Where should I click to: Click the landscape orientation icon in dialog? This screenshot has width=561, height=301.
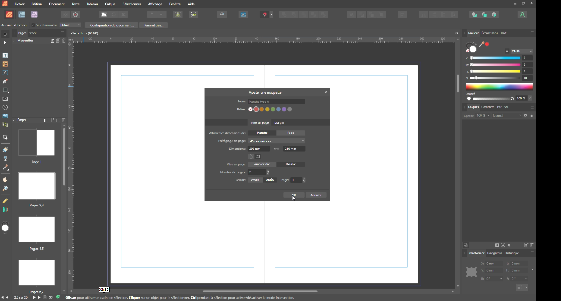(x=258, y=156)
